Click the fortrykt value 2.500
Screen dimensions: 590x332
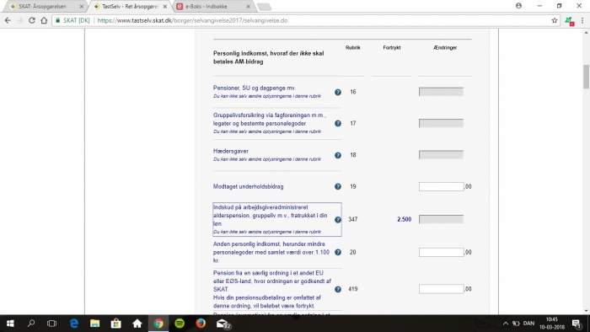click(x=404, y=219)
